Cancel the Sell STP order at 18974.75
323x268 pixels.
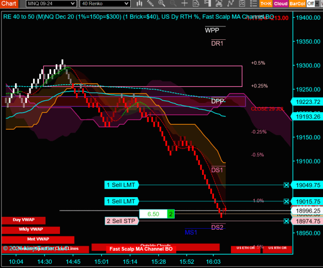coord(286,221)
